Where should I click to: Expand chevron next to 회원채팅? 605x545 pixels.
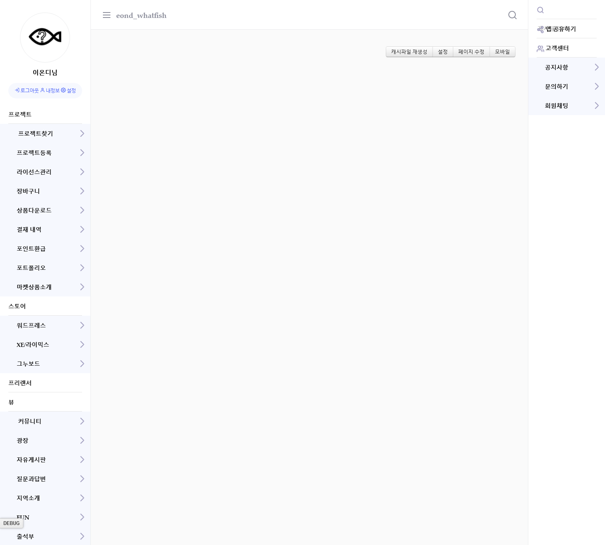(x=597, y=105)
